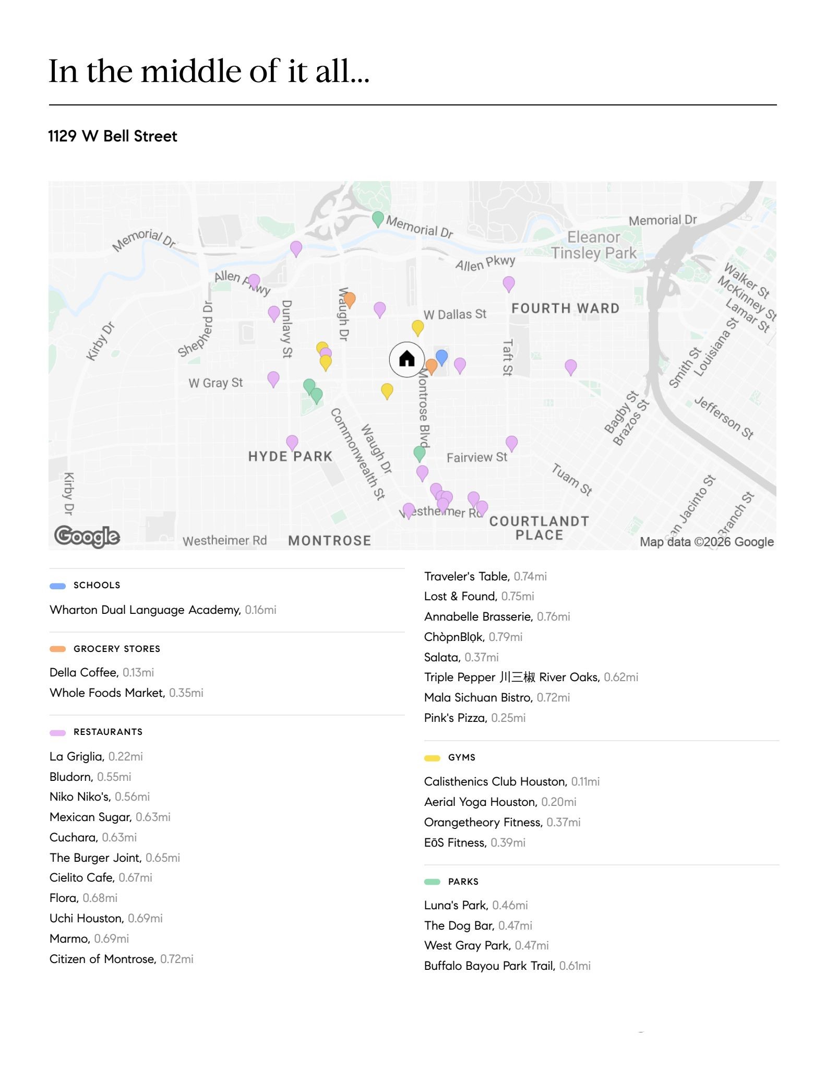Click the RESTAURANTS category heading
Viewport: 826px width, 1069px height.
[108, 732]
